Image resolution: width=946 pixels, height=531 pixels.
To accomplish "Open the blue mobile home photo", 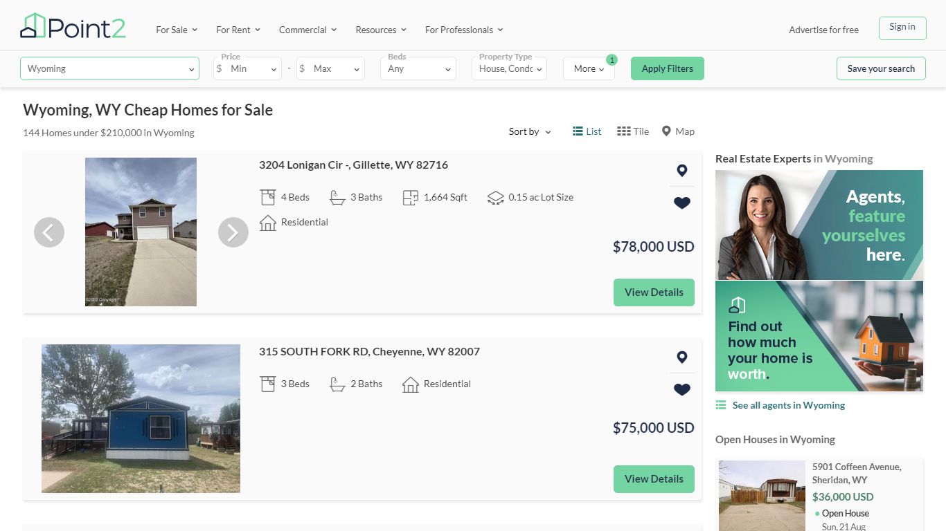I will point(141,418).
